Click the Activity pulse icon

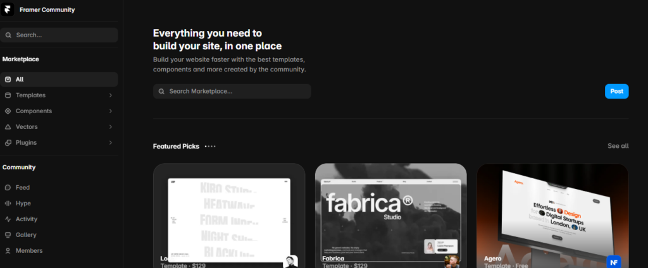pyautogui.click(x=8, y=219)
